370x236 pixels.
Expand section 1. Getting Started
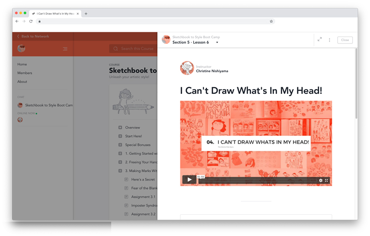(141, 154)
